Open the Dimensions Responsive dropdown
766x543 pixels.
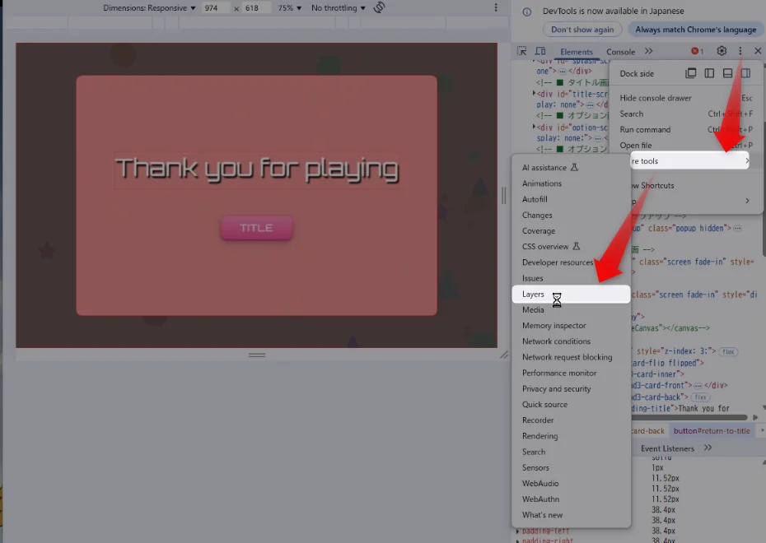click(x=149, y=7)
